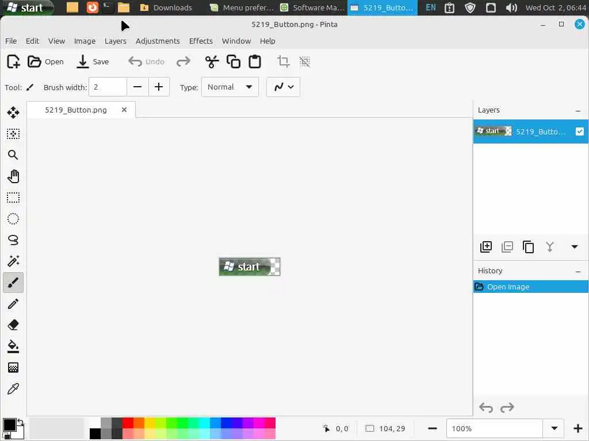The height and width of the screenshot is (441, 589).
Task: Click the Paste clipboard icon
Action: 255,61
